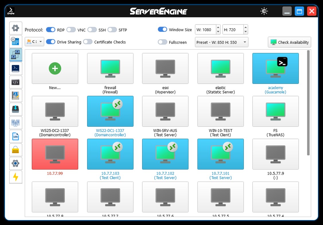Viewport: 323px width, 225px height.
Task: Enable Certificate Checks
Action: pyautogui.click(x=88, y=42)
